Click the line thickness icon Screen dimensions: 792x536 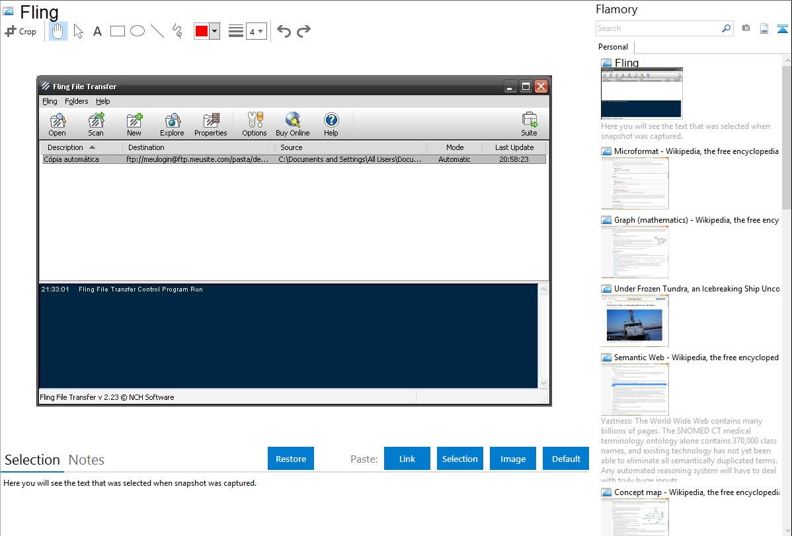(x=236, y=31)
